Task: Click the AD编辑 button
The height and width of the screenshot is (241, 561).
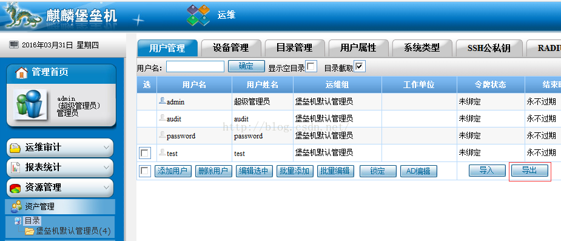Action: pos(418,171)
